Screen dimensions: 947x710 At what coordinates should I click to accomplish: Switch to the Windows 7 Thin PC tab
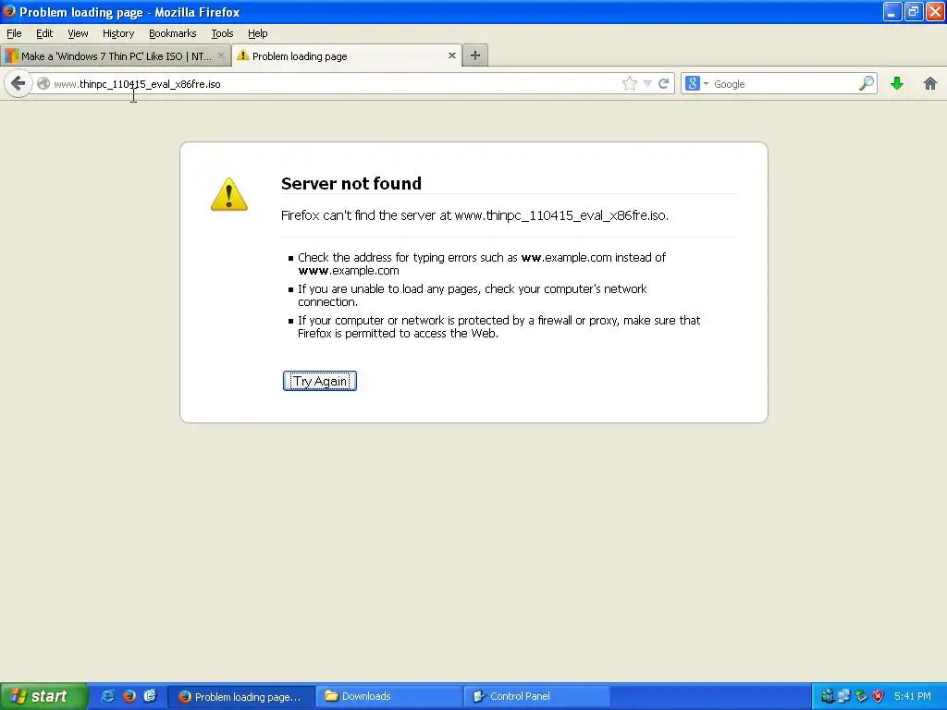click(115, 56)
